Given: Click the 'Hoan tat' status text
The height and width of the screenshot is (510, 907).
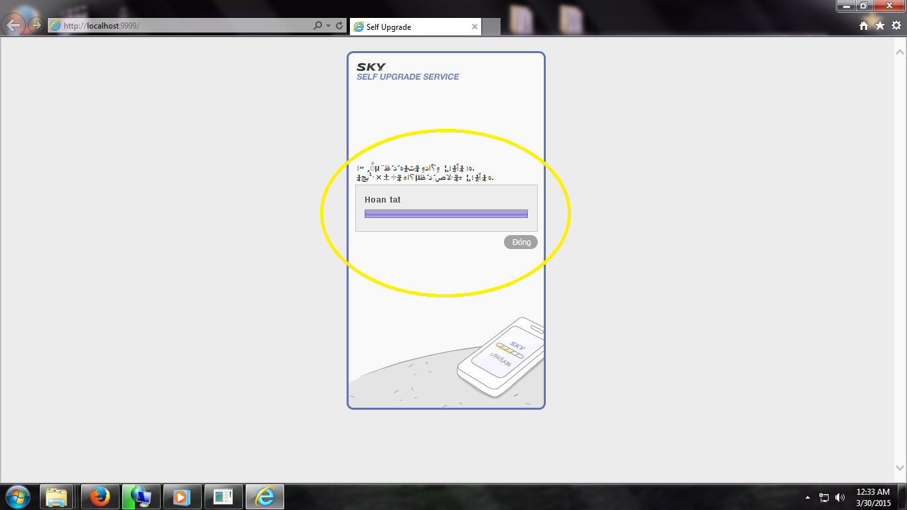Looking at the screenshot, I should [382, 200].
